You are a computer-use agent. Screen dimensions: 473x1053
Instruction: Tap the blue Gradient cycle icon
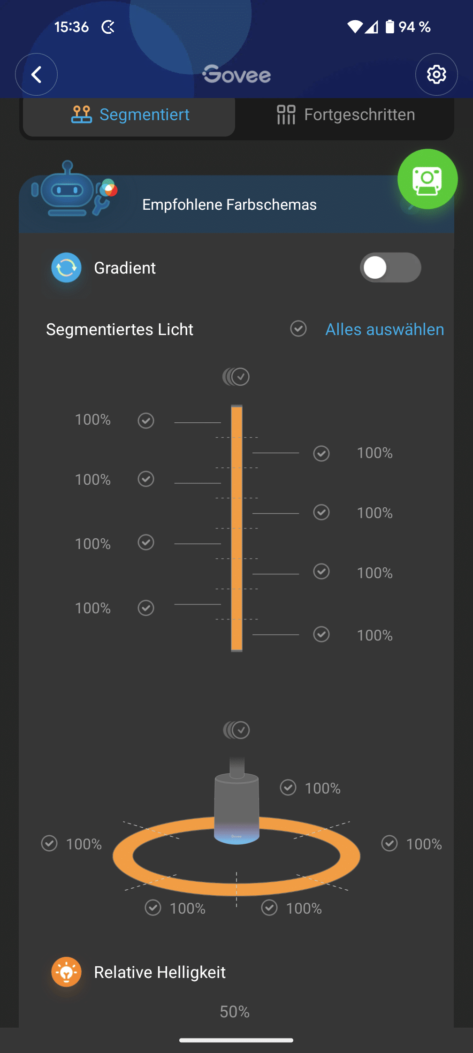pos(67,268)
